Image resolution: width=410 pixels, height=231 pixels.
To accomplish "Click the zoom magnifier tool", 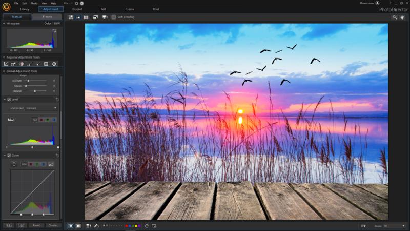I will 395,17.
